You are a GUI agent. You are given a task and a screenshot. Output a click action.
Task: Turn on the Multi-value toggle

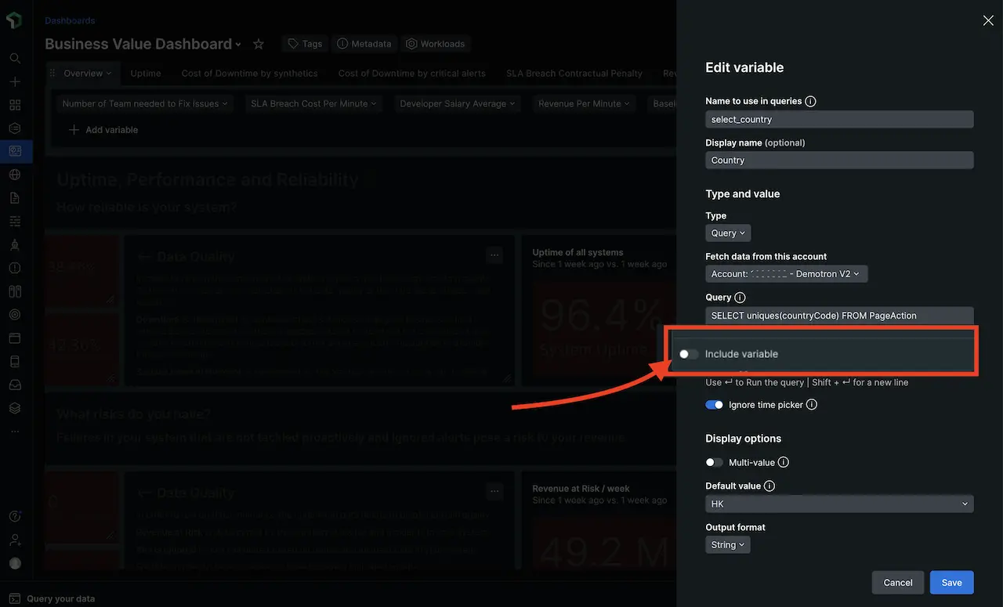pyautogui.click(x=714, y=462)
